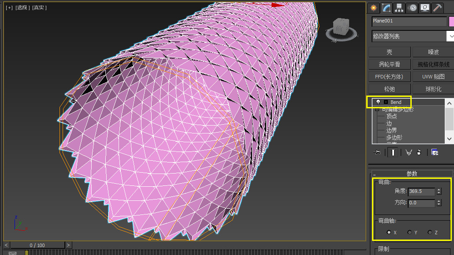
Task: Open the [+] viewport menu
Action: pos(9,7)
